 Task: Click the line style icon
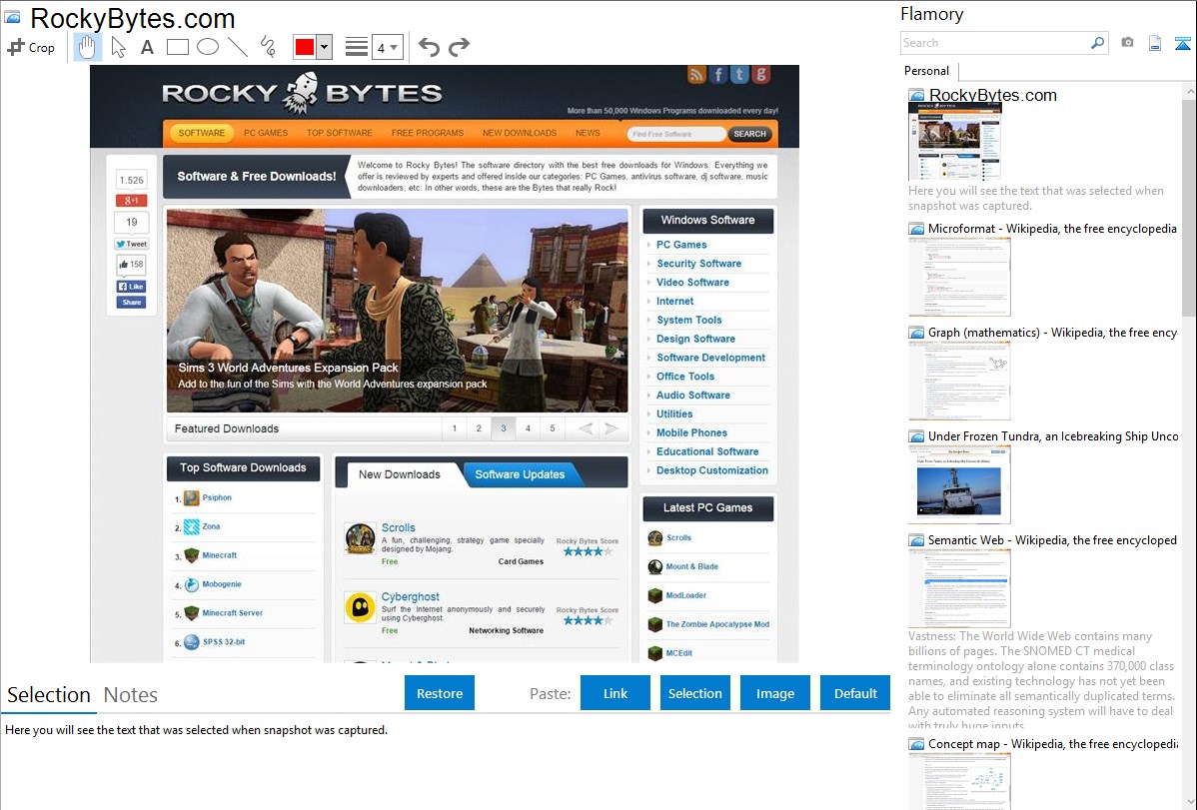[x=357, y=47]
